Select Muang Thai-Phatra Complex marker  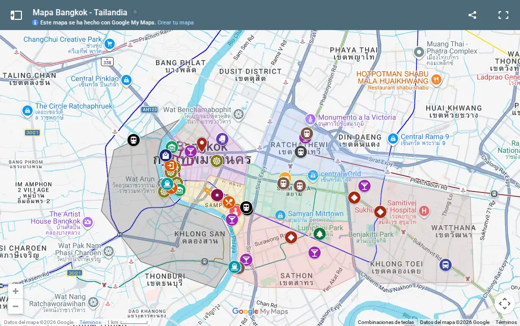pyautogui.click(x=419, y=52)
